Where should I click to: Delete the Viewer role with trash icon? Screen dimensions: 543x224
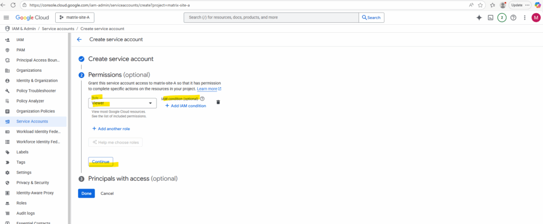coord(218,102)
